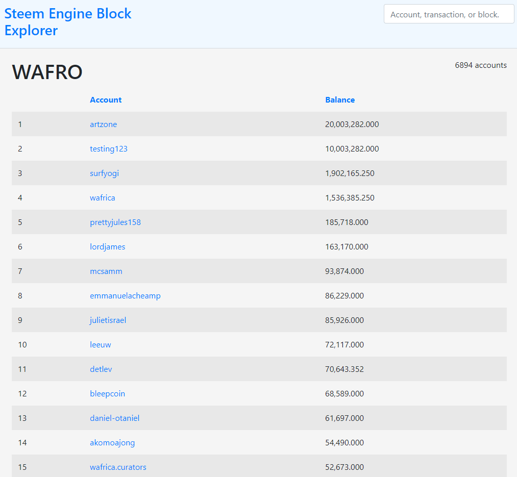Select the balance 54,490.000

(x=344, y=443)
